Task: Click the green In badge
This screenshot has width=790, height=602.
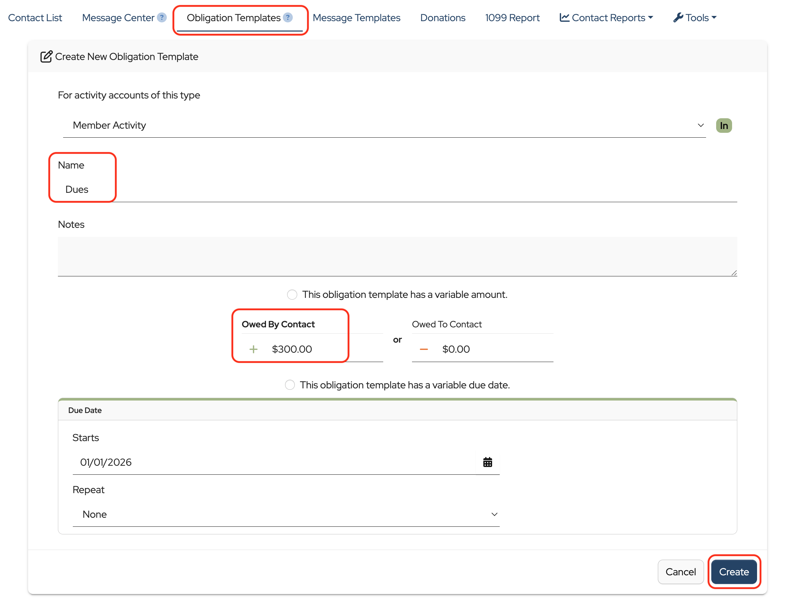Action: pos(723,126)
